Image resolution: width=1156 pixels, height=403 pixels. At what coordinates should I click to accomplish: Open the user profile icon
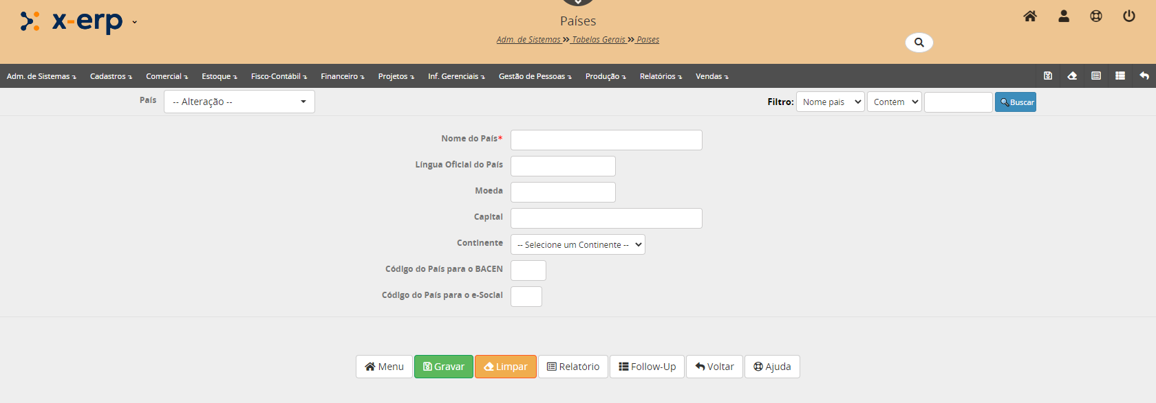1063,16
